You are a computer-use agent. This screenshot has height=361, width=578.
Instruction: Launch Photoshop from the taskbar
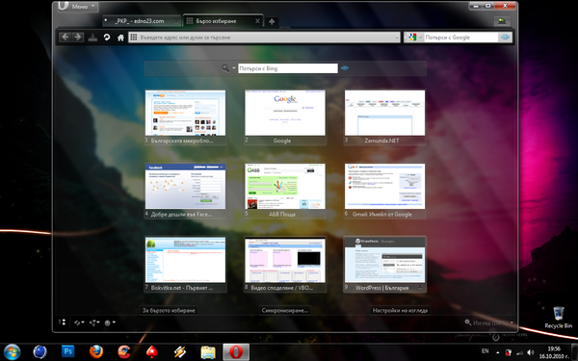coord(67,351)
